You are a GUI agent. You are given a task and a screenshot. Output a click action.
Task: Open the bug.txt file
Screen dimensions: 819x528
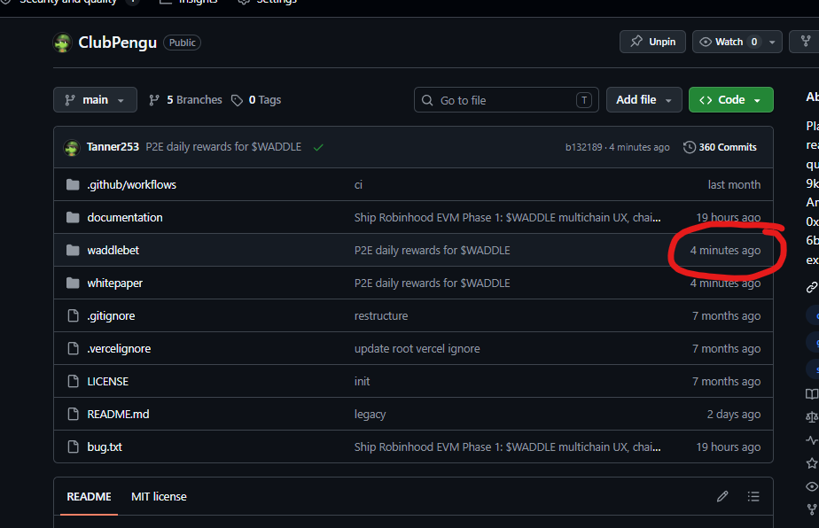point(105,446)
